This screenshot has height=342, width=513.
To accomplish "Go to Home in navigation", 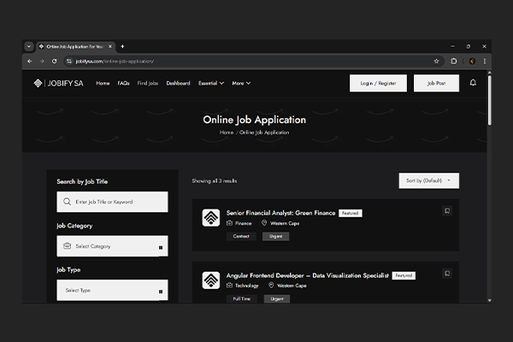I will [x=103, y=83].
